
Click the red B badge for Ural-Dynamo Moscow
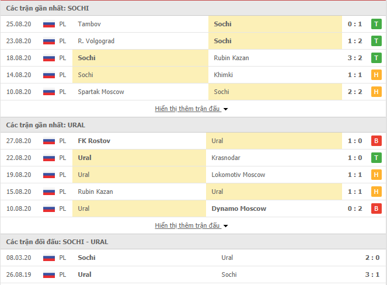(x=376, y=208)
